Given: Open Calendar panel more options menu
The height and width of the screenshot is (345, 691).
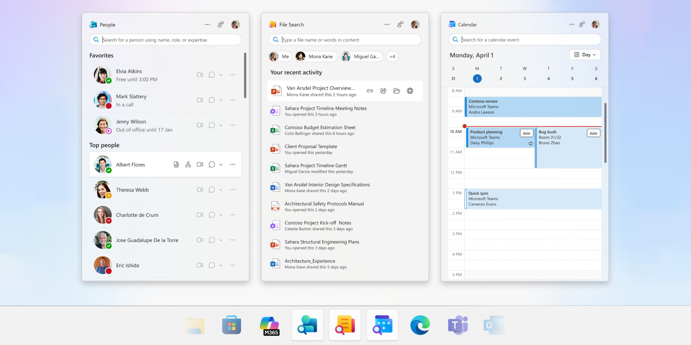Looking at the screenshot, I should pyautogui.click(x=571, y=25).
